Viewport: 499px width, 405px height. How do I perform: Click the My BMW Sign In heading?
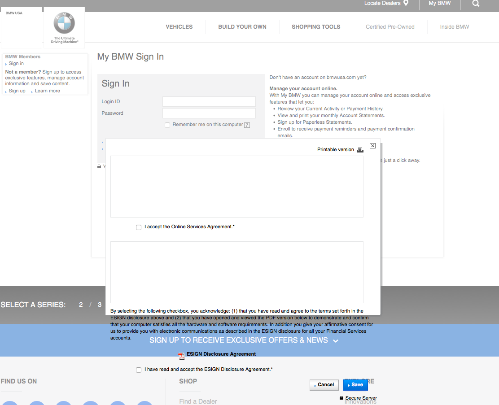131,57
